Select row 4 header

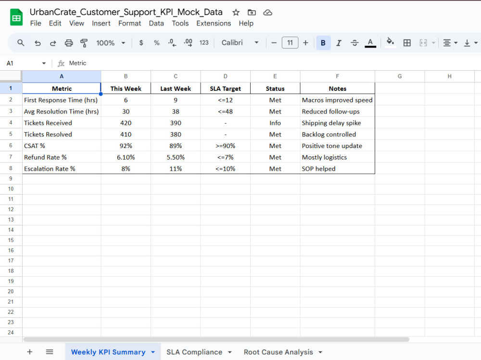[x=11, y=123]
